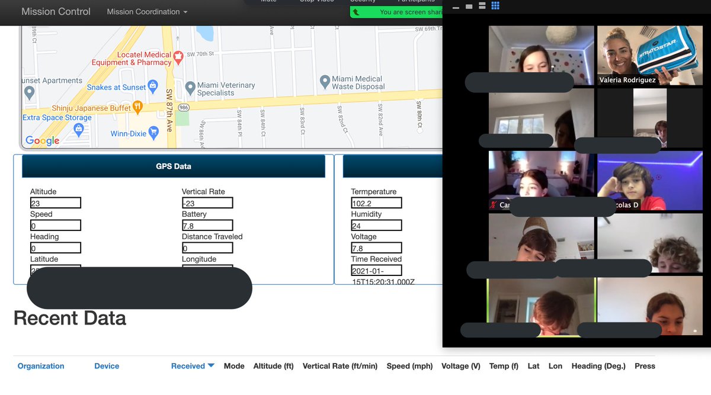
Task: Click the Heading value field
Action: (56, 248)
